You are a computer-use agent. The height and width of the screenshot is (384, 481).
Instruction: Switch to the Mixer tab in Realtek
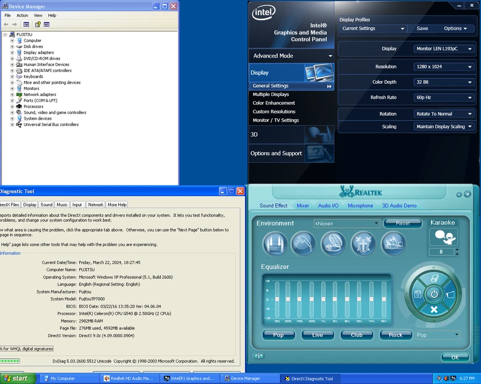pos(303,205)
